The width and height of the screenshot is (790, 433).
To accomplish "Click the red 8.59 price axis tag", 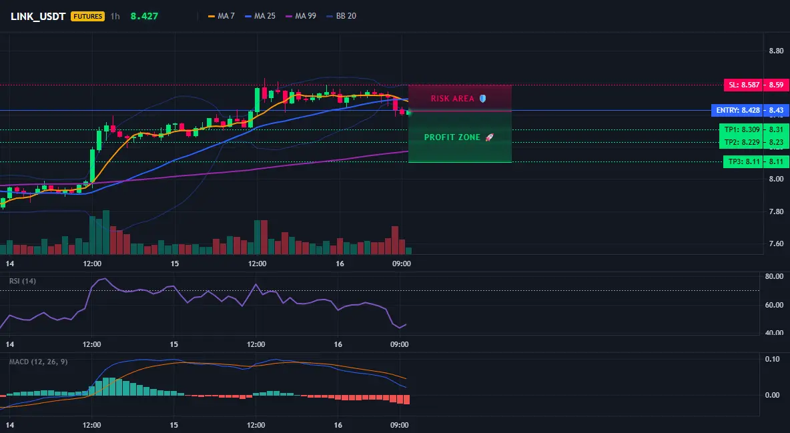I will pyautogui.click(x=776, y=85).
